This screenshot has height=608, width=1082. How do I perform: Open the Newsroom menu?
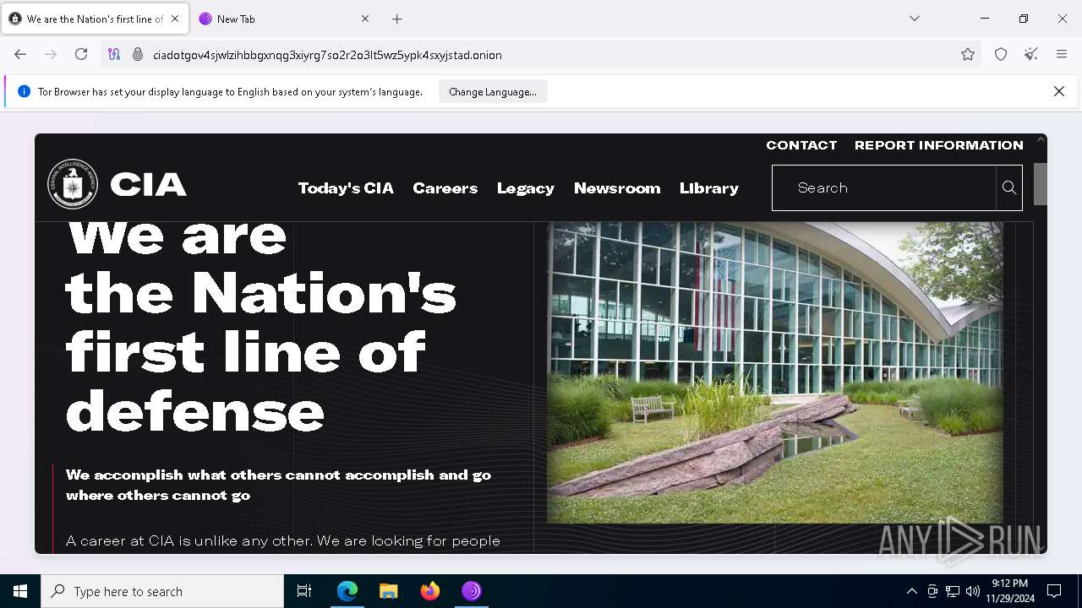click(617, 188)
